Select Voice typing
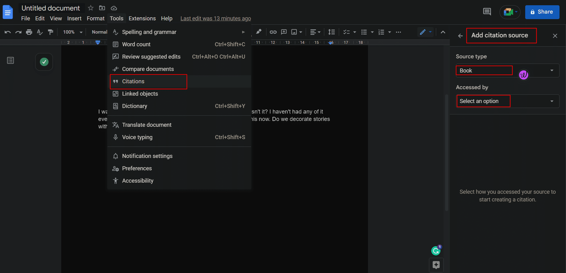 coord(179,137)
